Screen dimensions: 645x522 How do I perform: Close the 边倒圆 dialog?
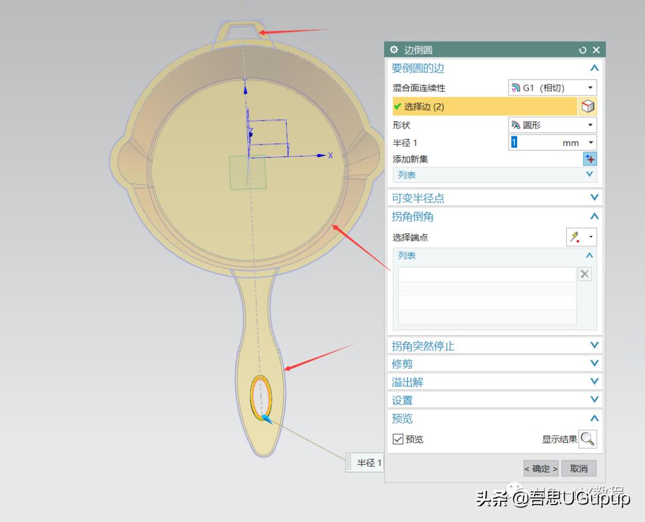tap(596, 50)
